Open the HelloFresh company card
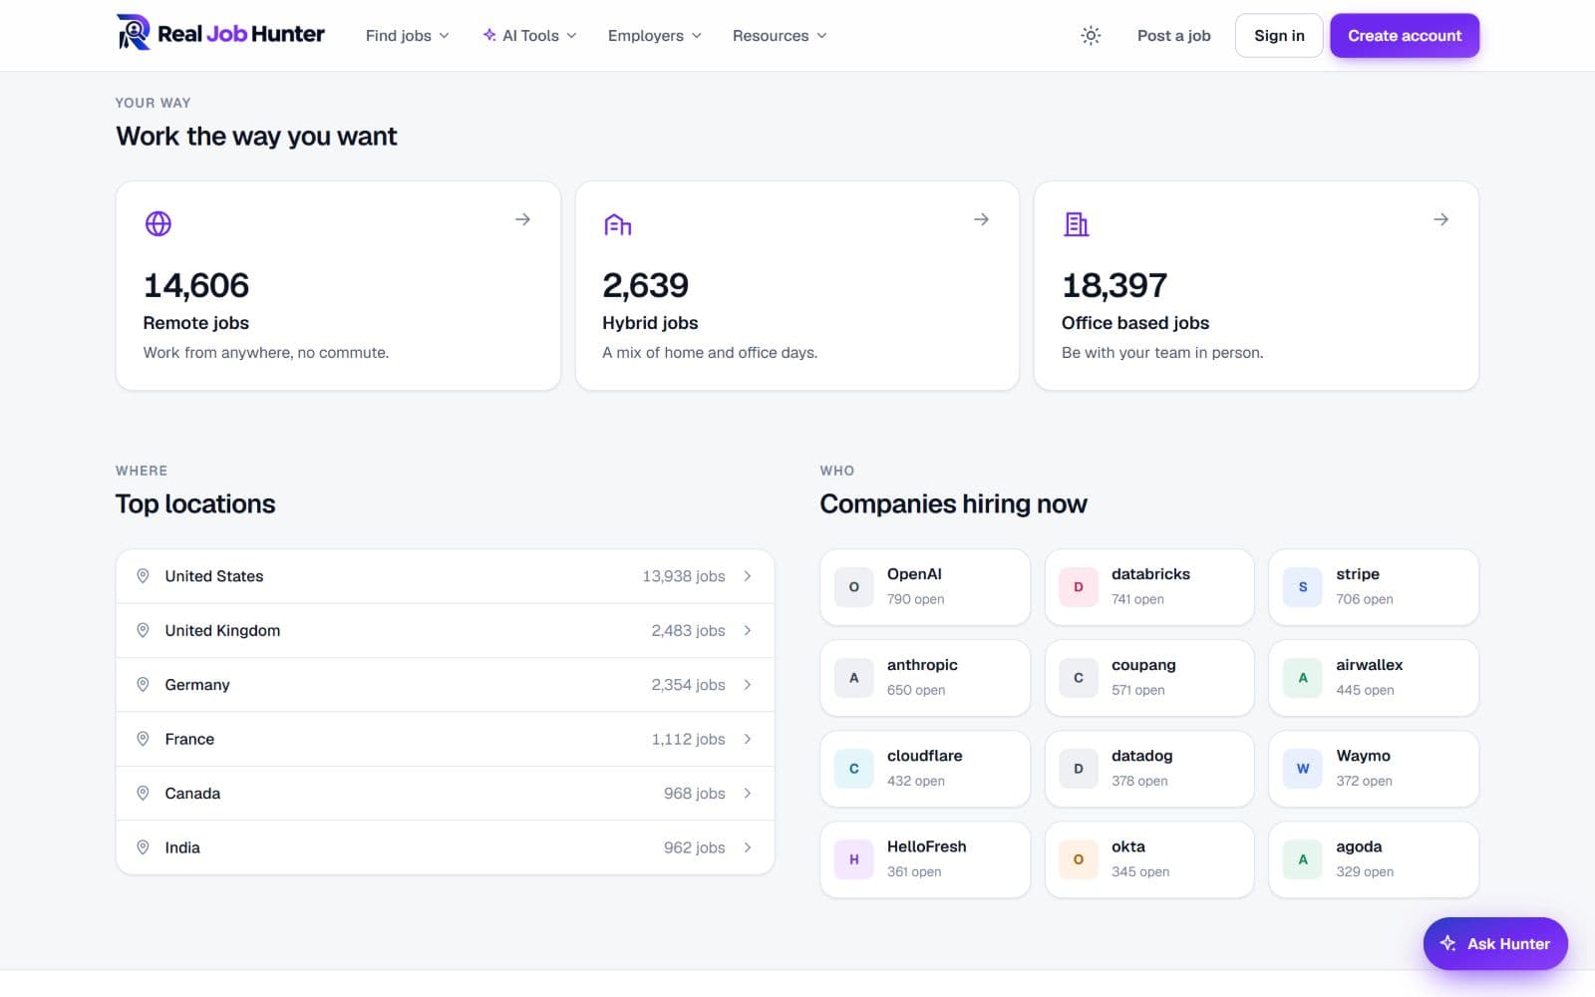Viewport: 1595px width, 997px height. (924, 859)
